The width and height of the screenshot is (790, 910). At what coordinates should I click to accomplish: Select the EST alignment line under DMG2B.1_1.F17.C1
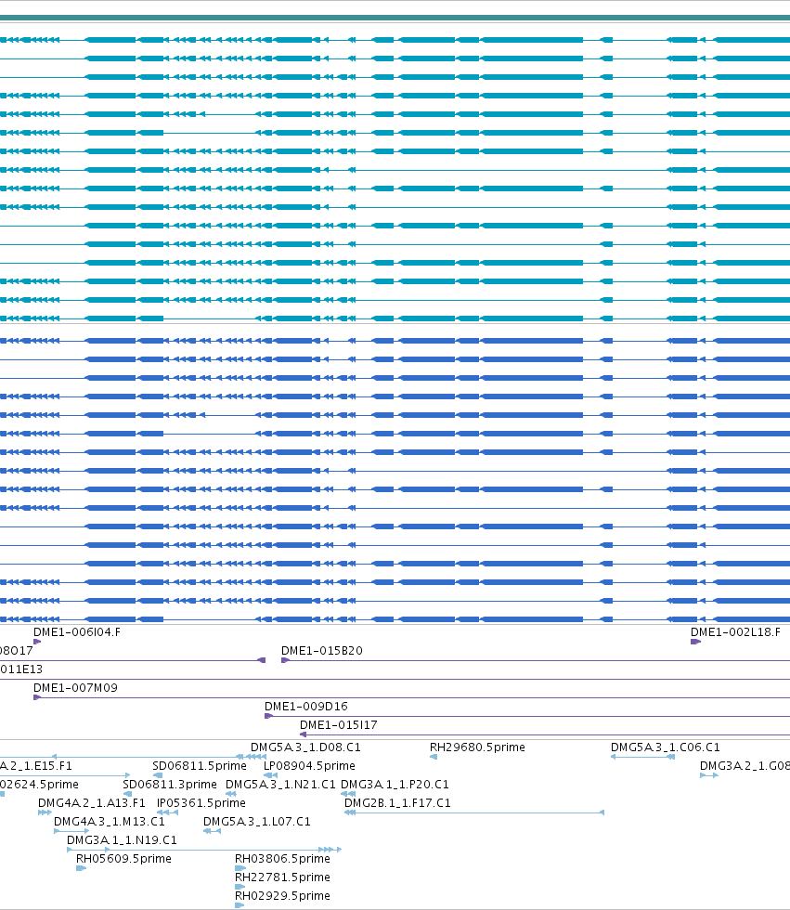473,812
